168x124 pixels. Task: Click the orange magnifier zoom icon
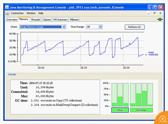point(163,119)
